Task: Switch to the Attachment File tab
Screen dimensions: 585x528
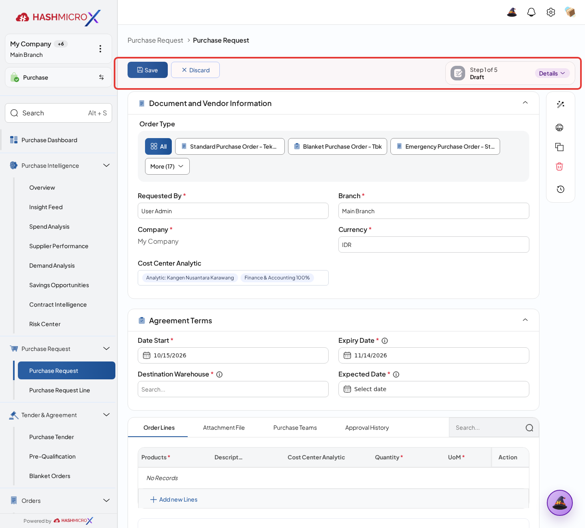Action: [x=224, y=428]
